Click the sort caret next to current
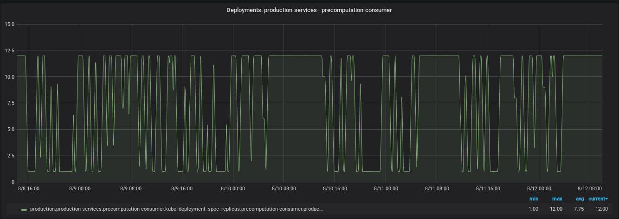 point(606,199)
